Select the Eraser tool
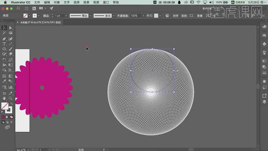The height and width of the screenshot is (151, 268). pos(11,54)
